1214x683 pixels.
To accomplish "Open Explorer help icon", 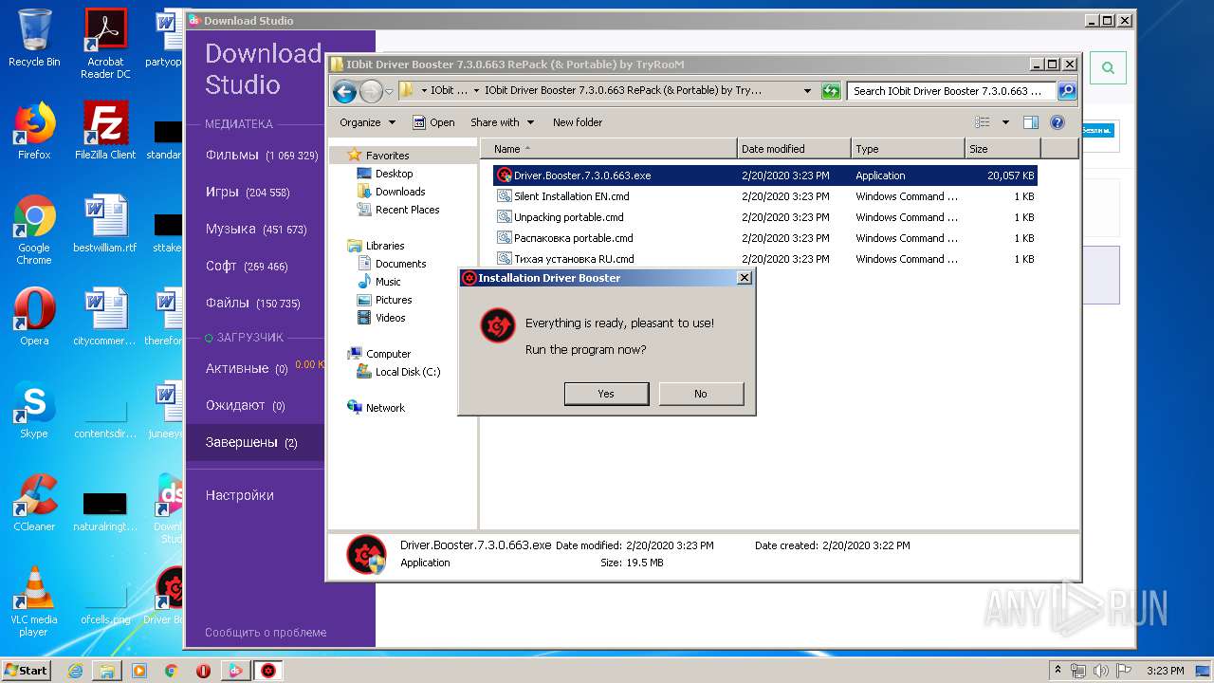I will (1058, 122).
